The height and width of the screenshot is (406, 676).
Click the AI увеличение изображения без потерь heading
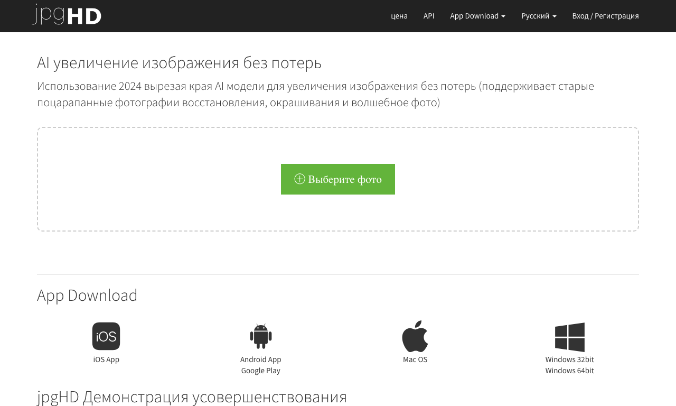(x=179, y=63)
